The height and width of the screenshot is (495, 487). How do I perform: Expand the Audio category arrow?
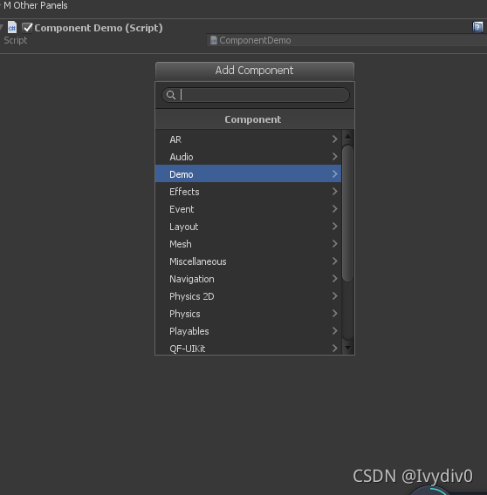(334, 157)
